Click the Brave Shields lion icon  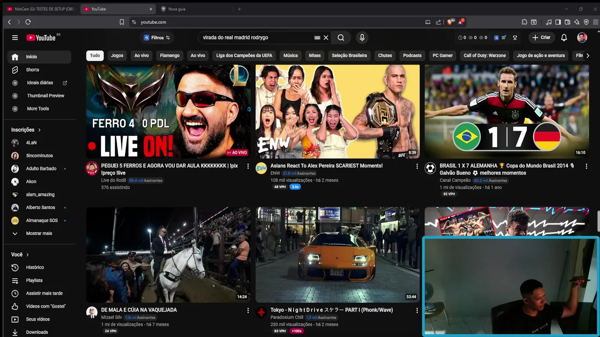tap(450, 22)
